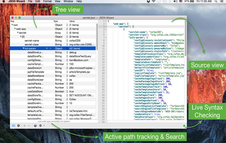Fold source at line 7 marker
This screenshot has height=143, width=226.
(106, 38)
